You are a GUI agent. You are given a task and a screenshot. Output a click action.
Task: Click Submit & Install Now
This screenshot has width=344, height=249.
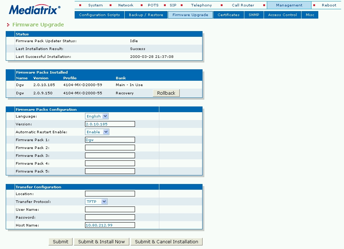101,241
